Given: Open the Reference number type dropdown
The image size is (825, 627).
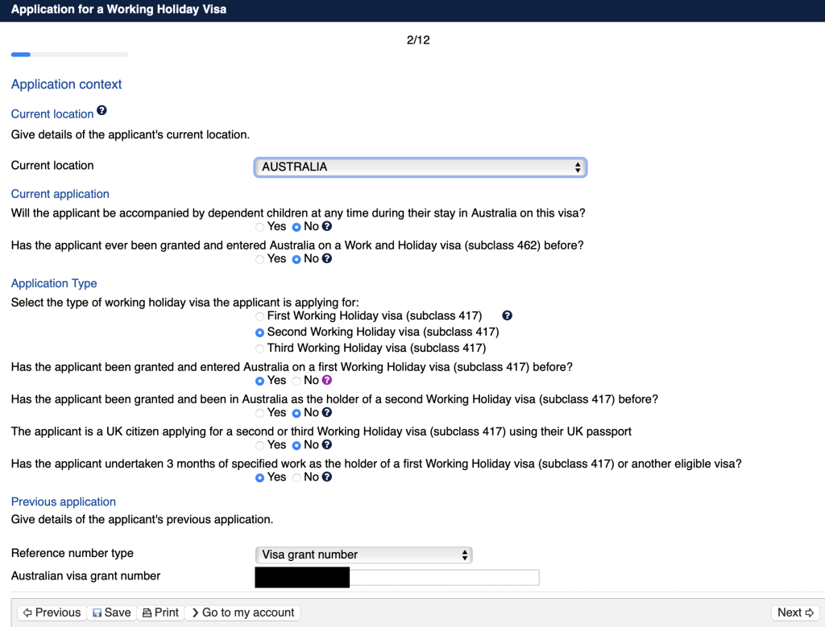Looking at the screenshot, I should click(x=363, y=555).
